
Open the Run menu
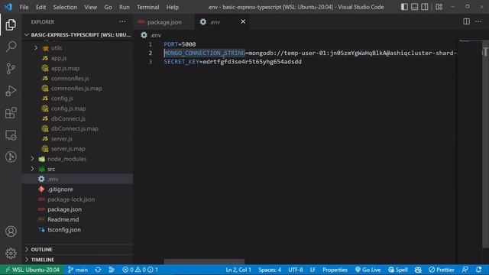[124, 7]
